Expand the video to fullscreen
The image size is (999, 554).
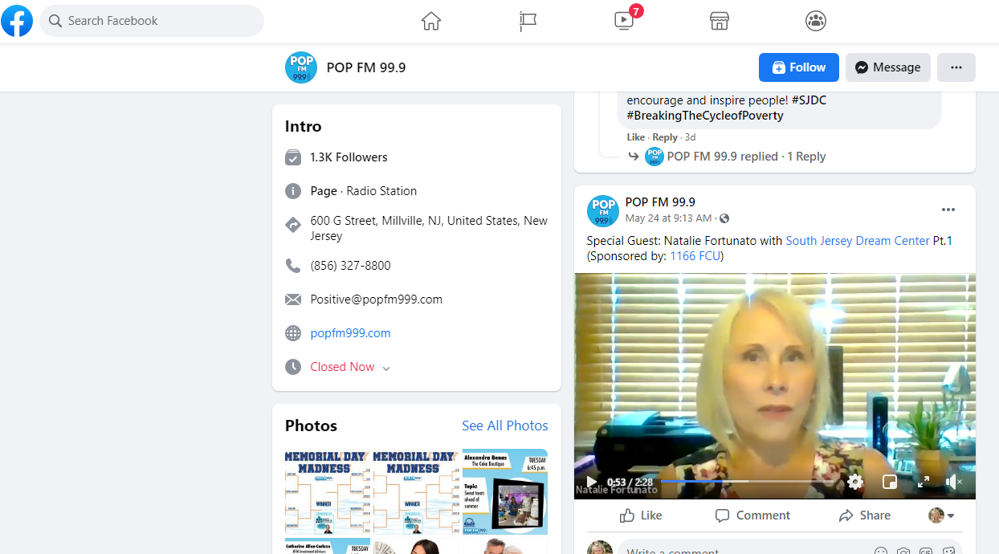click(924, 482)
